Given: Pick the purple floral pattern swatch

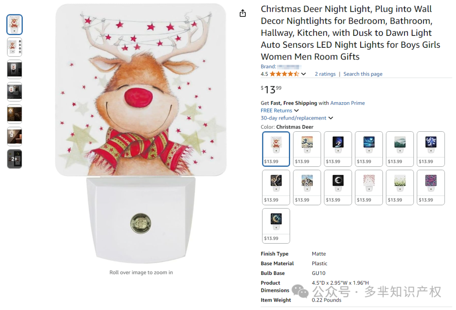Looking at the screenshot, I should (x=430, y=187).
